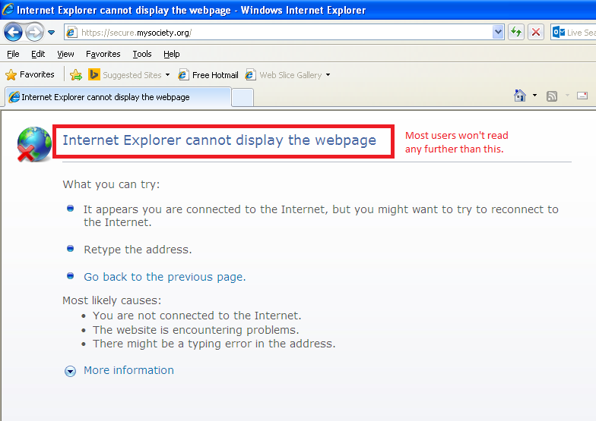This screenshot has height=421, width=596.
Task: Open the recent pages dropdown arrow
Action: [52, 33]
